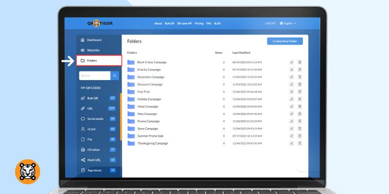Image resolution: width=389 pixels, height=194 pixels.
Task: Open the About page
Action: click(158, 23)
